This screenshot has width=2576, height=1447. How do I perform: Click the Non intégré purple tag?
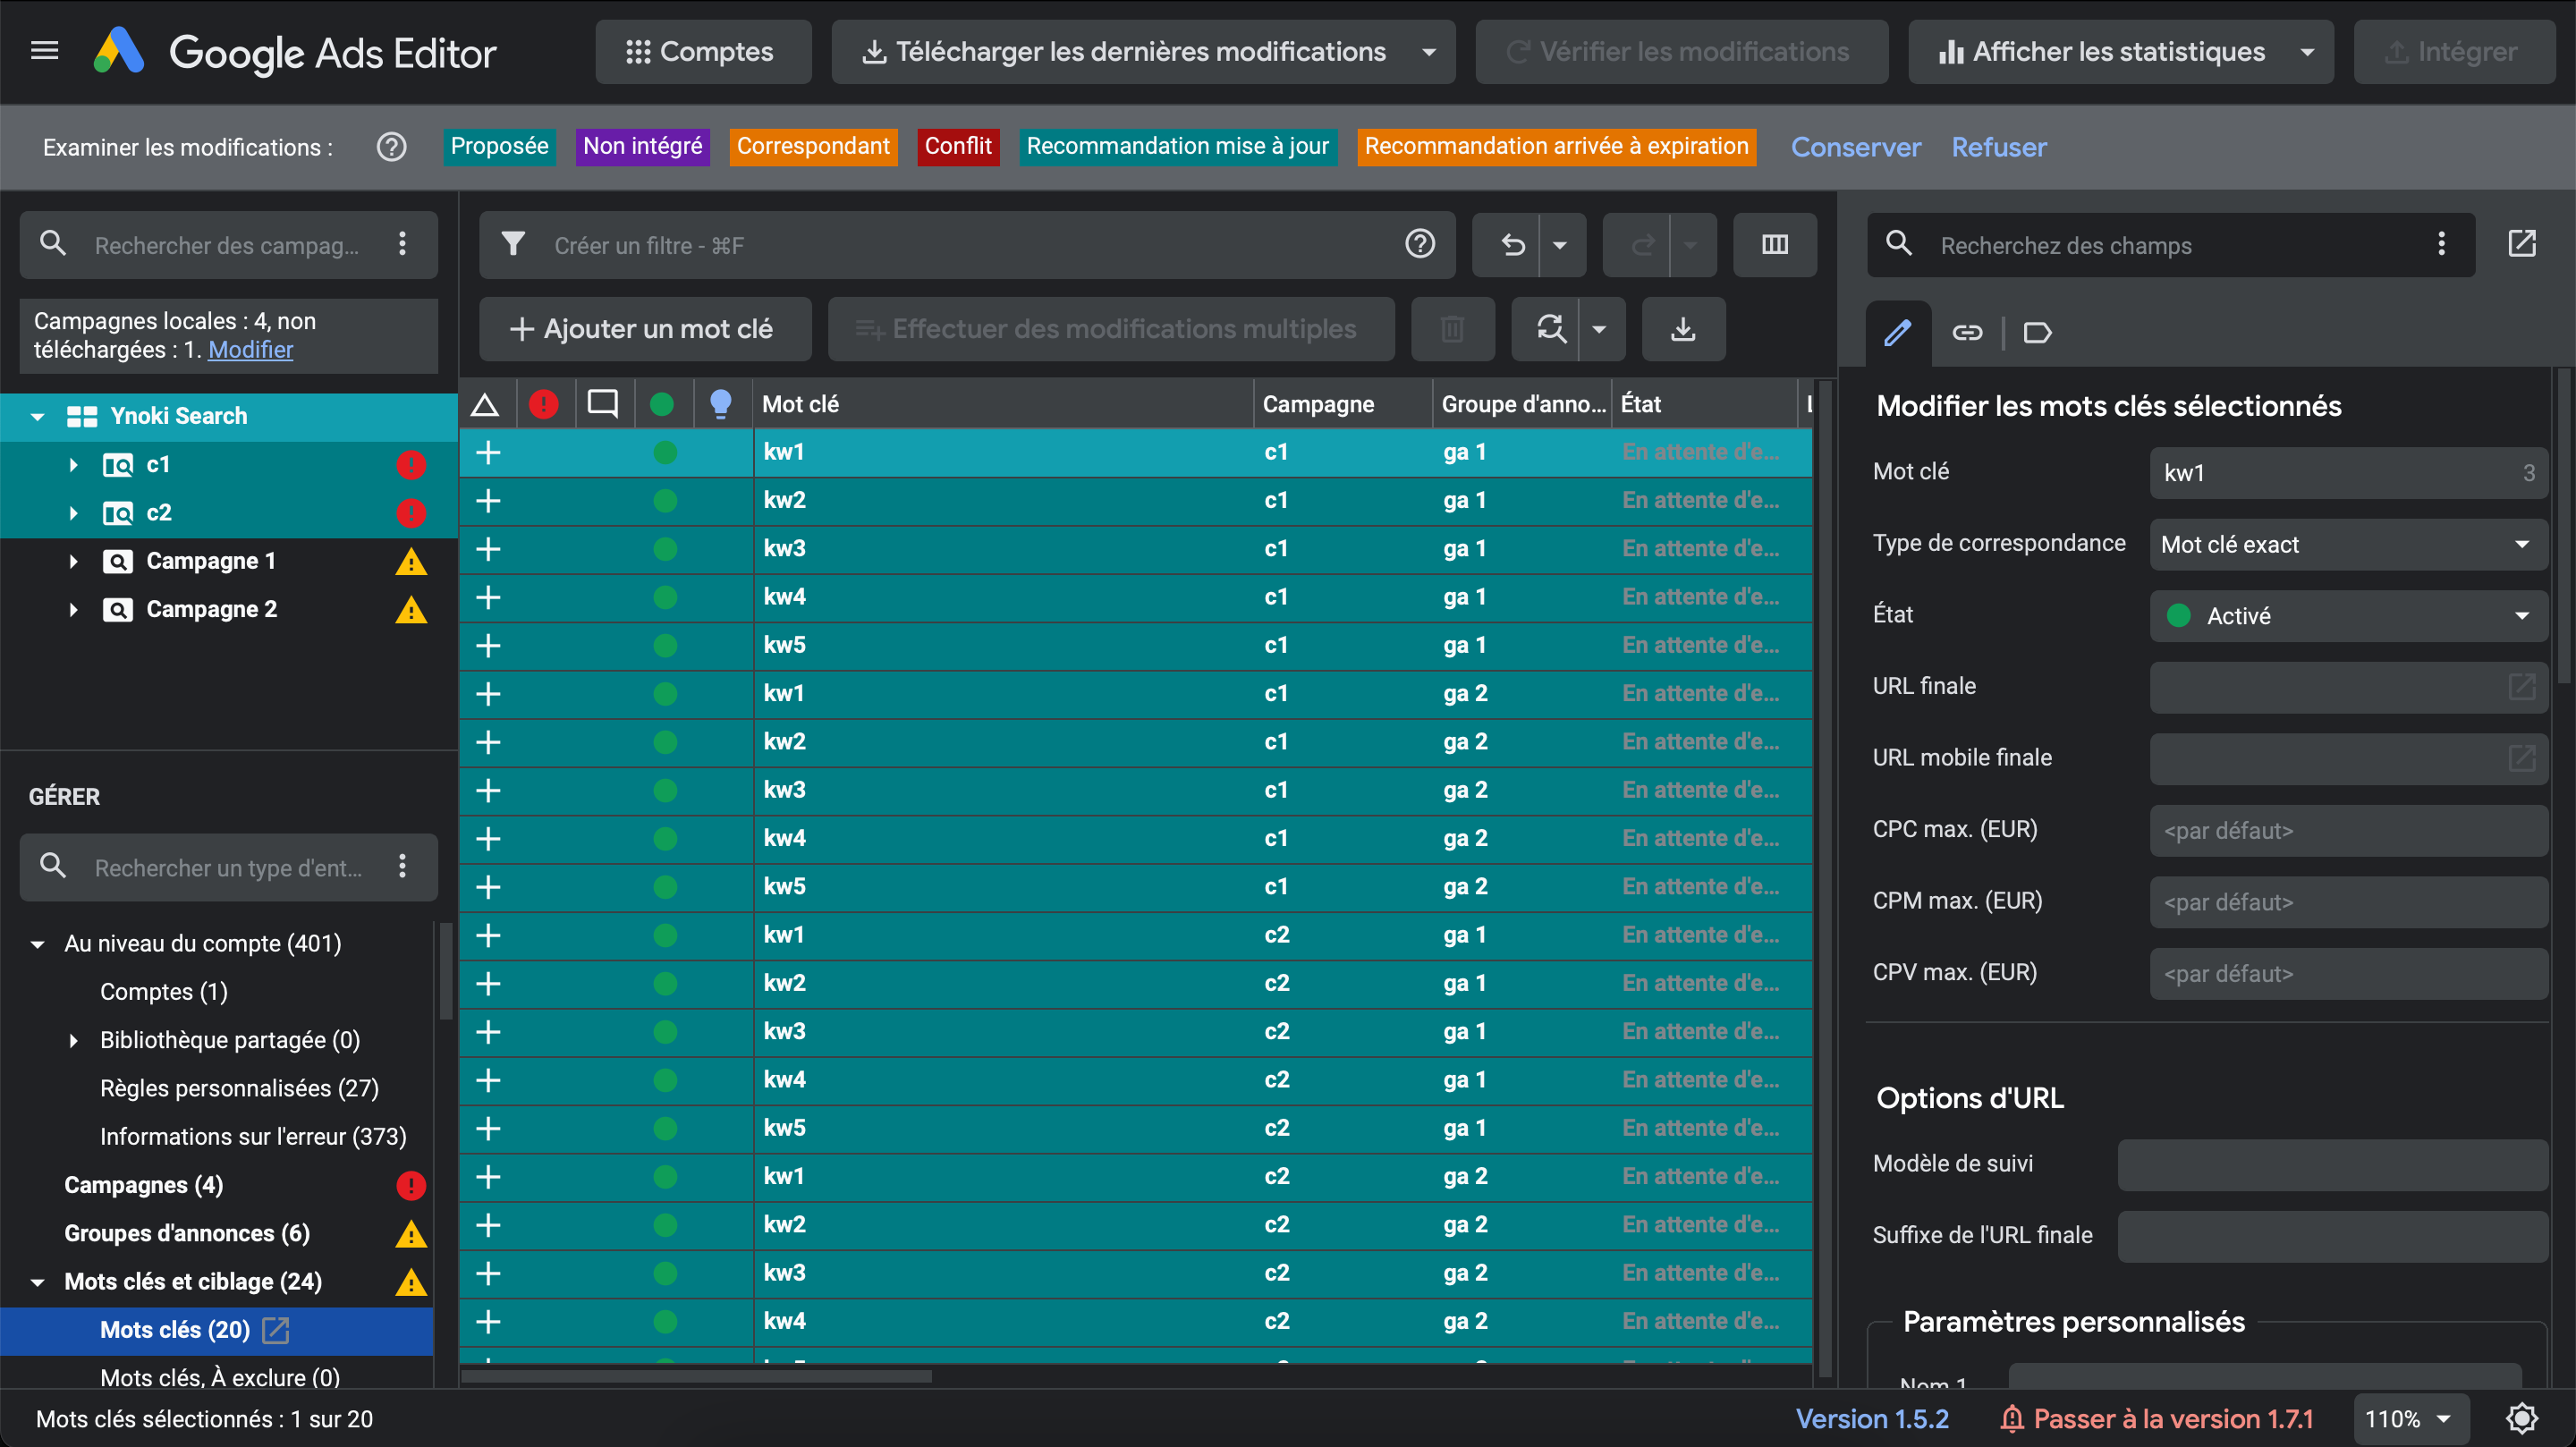(642, 147)
